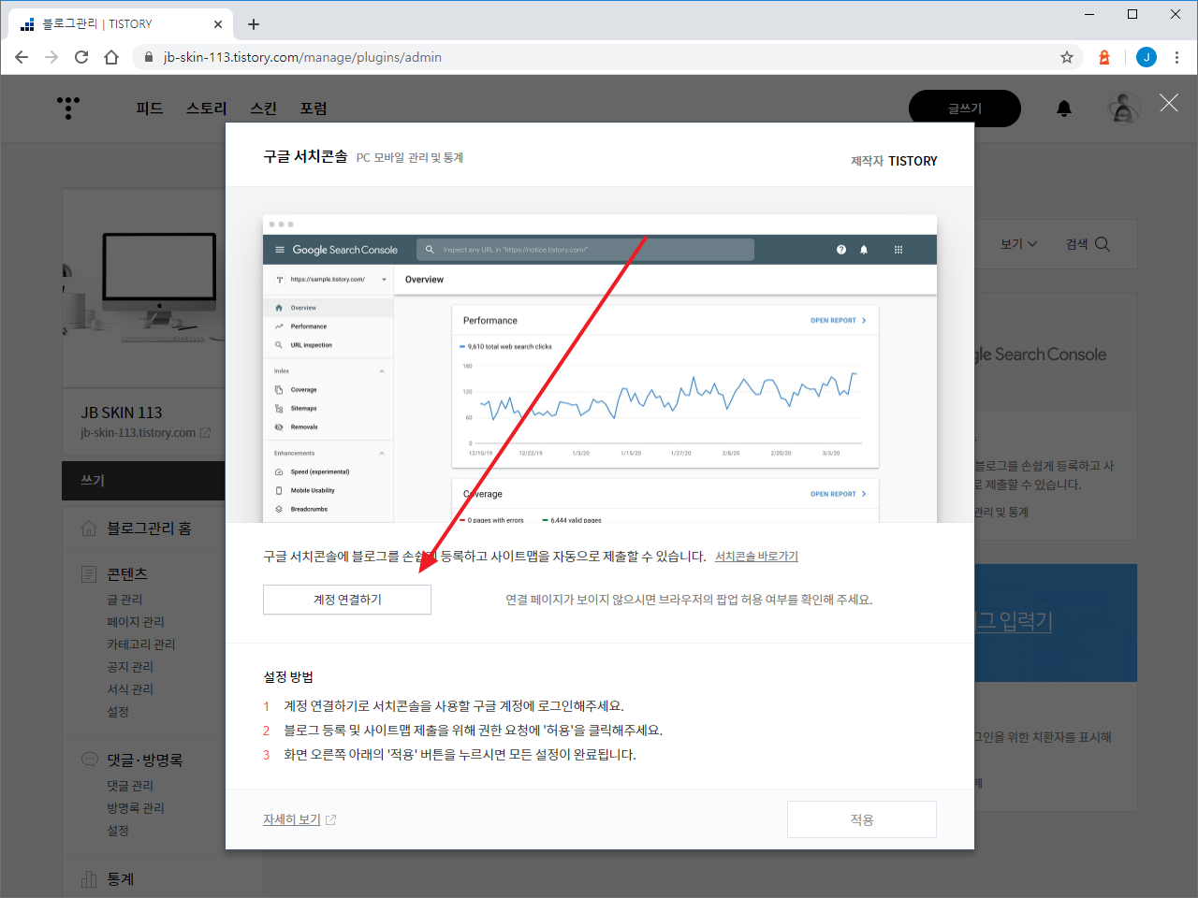The image size is (1198, 898).
Task: Open the 포럼 menu
Action: [x=314, y=109]
